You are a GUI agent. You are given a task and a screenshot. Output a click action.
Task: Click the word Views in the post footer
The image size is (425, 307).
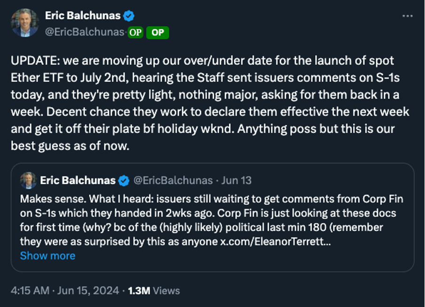click(166, 291)
